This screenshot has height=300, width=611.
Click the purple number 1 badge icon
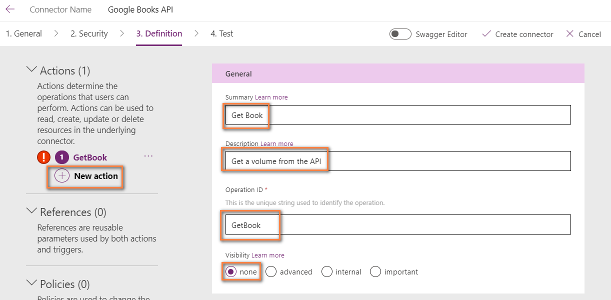[x=61, y=157]
